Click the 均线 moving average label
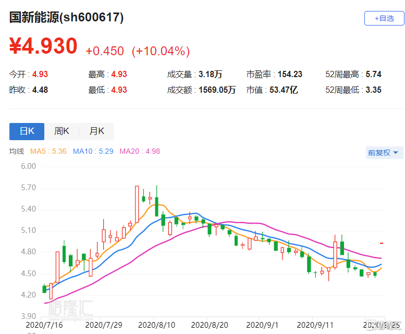Image resolution: width=405 pixels, height=334 pixels. click(x=17, y=151)
